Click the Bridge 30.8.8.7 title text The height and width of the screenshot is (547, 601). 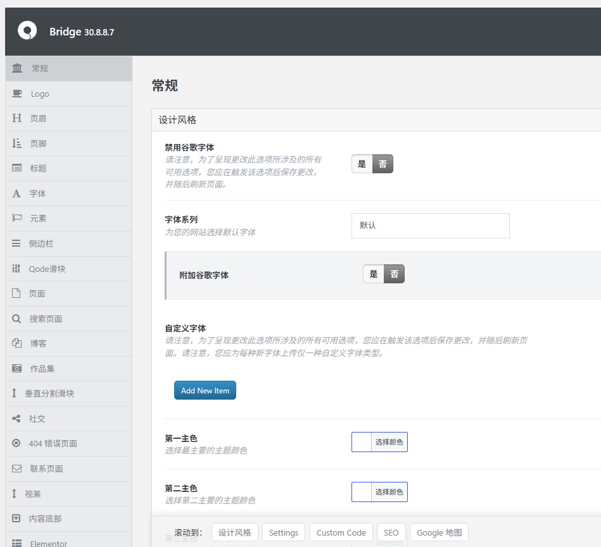point(82,32)
